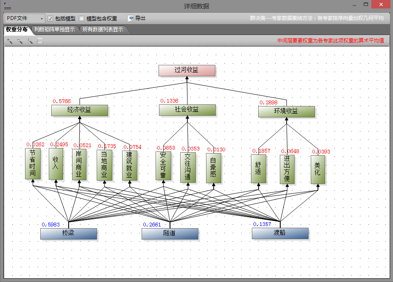Click the 0.1857 weight above 舒适
The image size is (393, 282).
[262, 151]
